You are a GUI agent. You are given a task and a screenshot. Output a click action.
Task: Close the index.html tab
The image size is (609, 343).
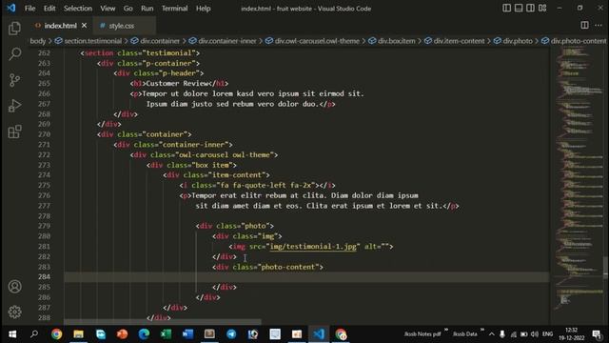(85, 26)
